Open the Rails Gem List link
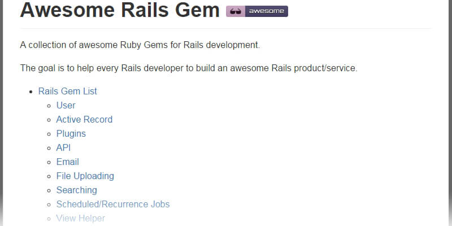452x226 pixels. pyautogui.click(x=67, y=91)
